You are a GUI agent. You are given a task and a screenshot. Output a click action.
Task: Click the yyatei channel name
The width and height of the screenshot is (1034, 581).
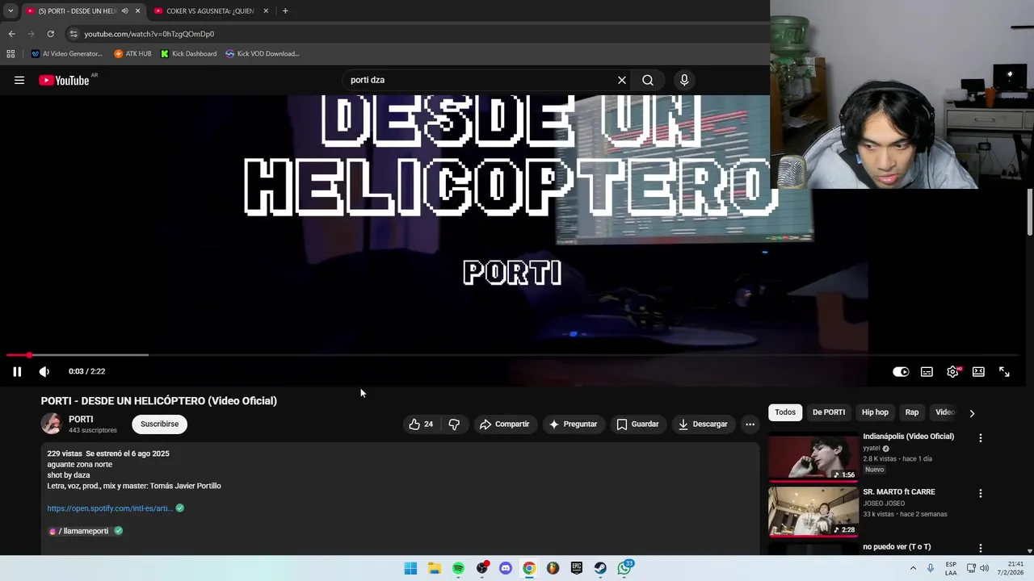click(872, 448)
